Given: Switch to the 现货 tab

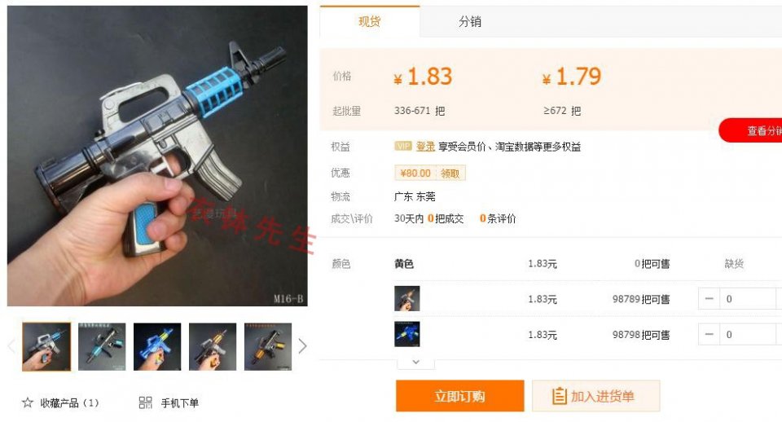Looking at the screenshot, I should [370, 21].
